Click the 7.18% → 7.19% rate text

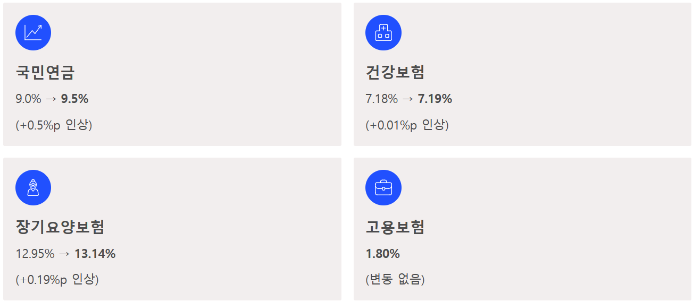click(x=409, y=99)
